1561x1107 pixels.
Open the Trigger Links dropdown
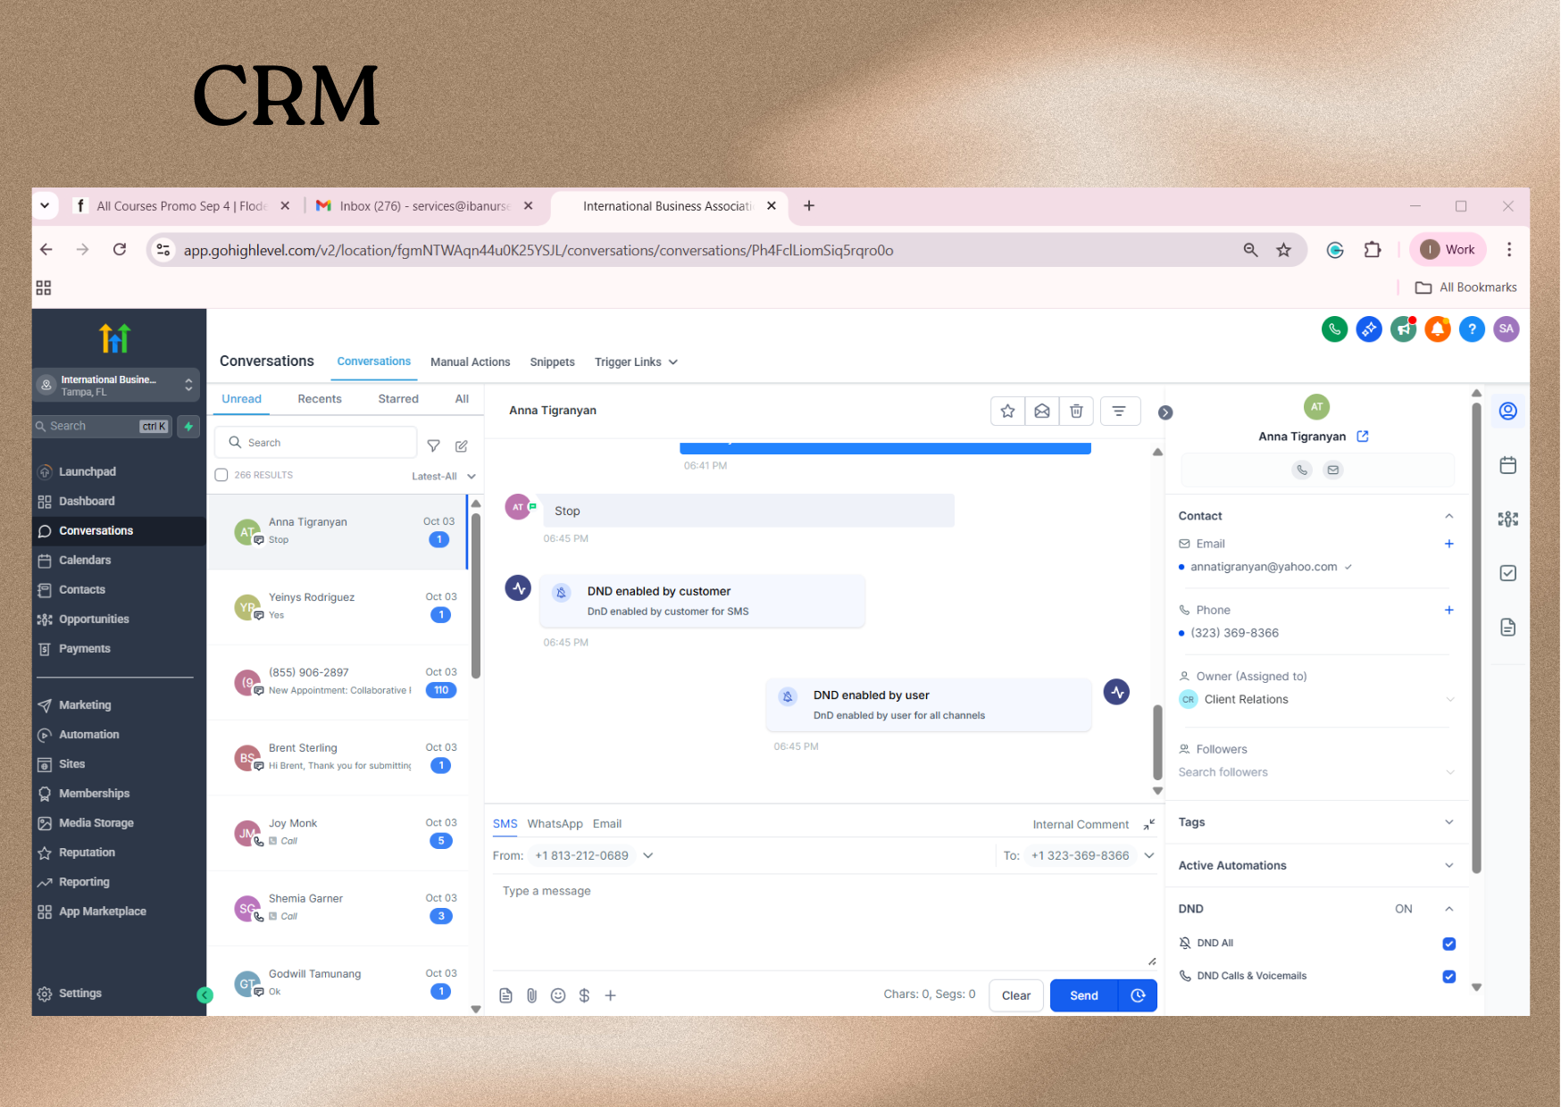pos(636,362)
